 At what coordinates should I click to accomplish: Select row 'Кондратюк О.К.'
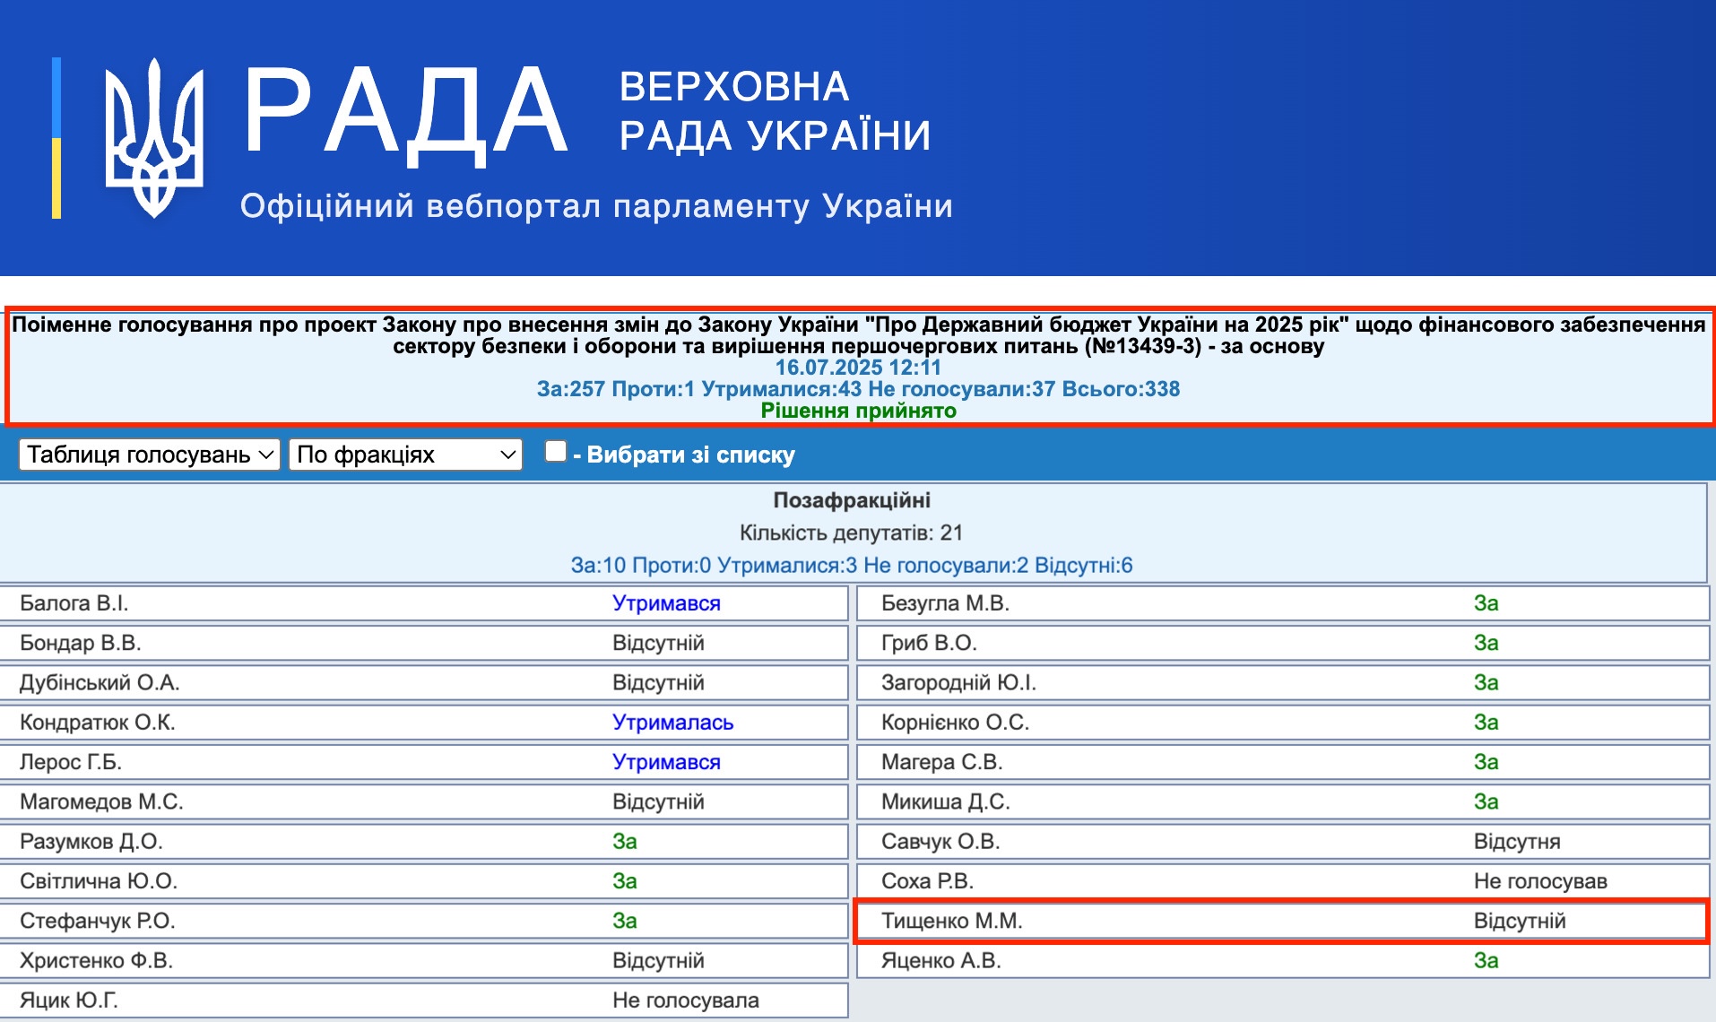[x=423, y=723]
